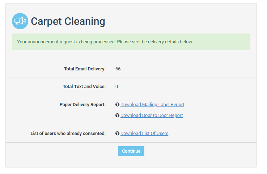Select the text and voice count 0
This screenshot has width=267, height=174.
(x=116, y=87)
